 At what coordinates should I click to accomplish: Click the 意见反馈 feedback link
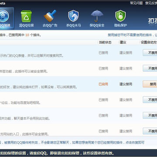[x=151, y=3]
